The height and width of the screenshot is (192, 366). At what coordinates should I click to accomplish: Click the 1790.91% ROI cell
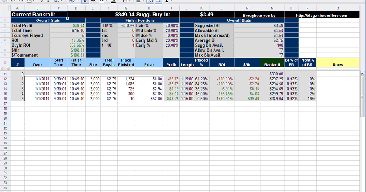(221, 99)
